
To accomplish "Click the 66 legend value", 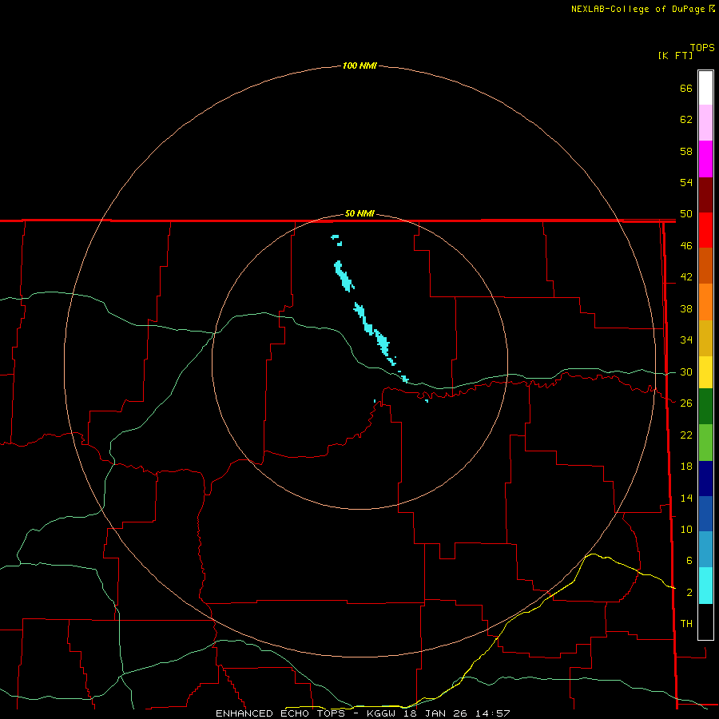I will [686, 88].
